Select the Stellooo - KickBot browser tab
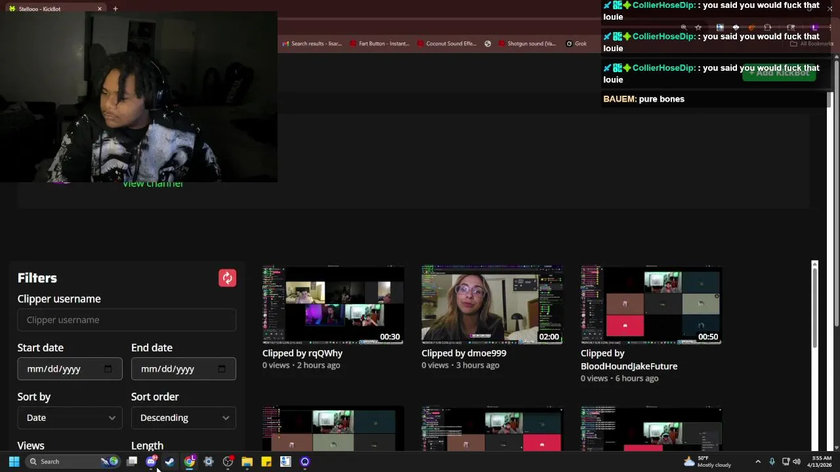The width and height of the screenshot is (840, 472). (55, 9)
